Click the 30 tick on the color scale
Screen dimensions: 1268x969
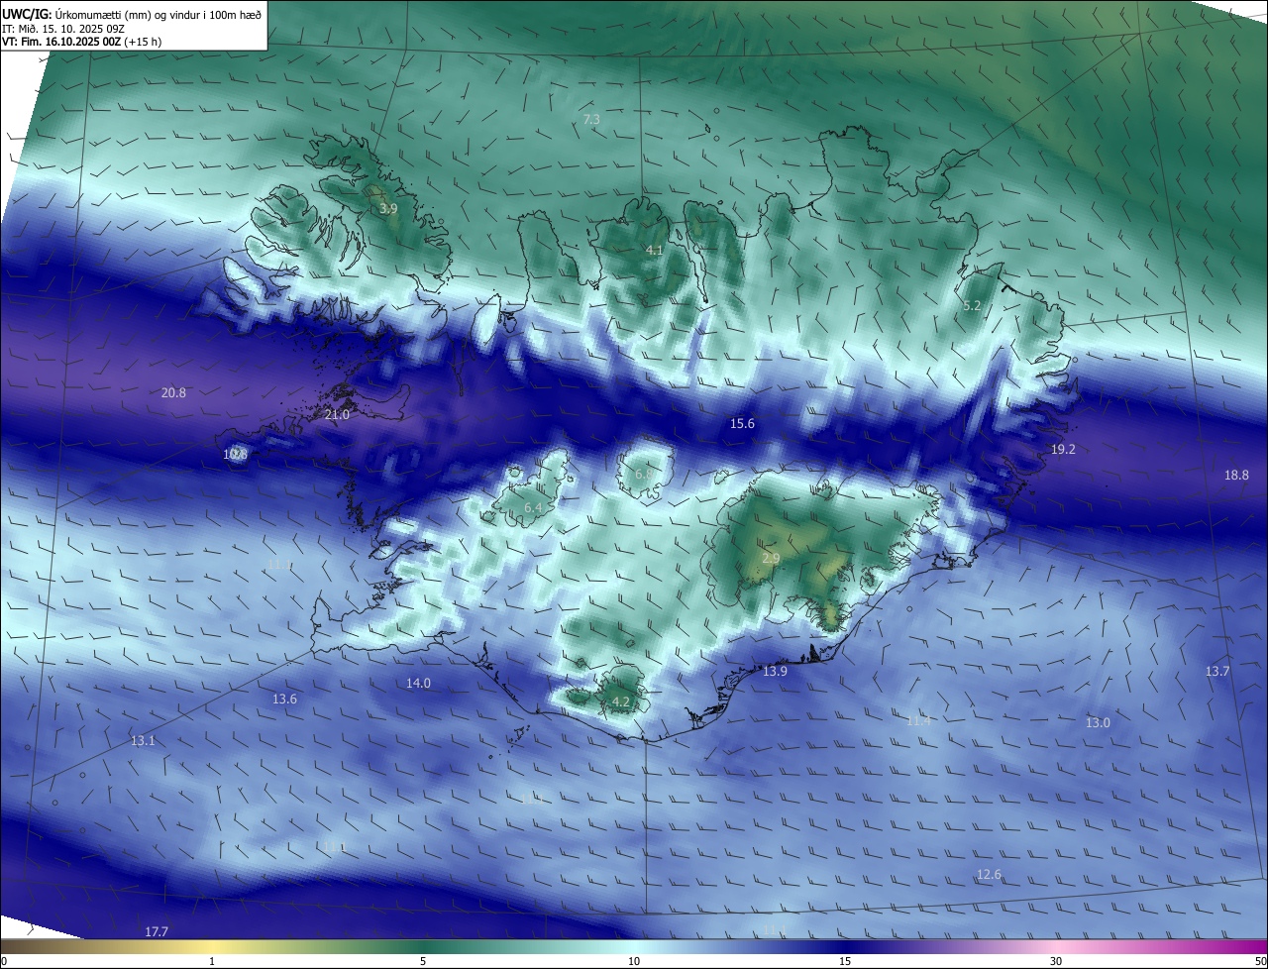[x=1056, y=962]
